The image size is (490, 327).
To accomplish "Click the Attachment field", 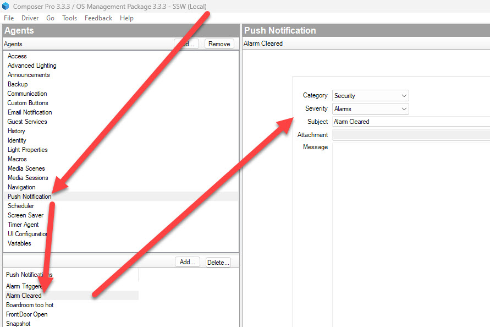I will coord(410,135).
